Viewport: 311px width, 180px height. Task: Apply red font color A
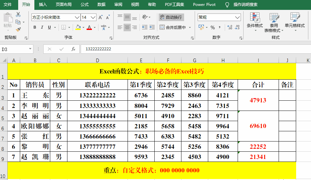coord(89,27)
